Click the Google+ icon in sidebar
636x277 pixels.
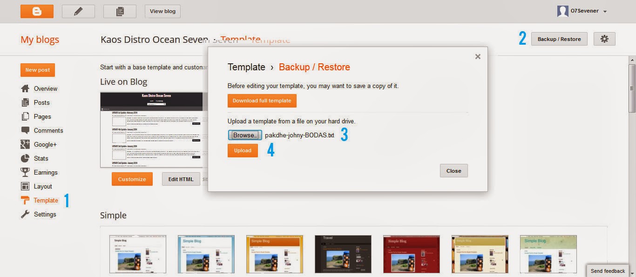pos(25,144)
